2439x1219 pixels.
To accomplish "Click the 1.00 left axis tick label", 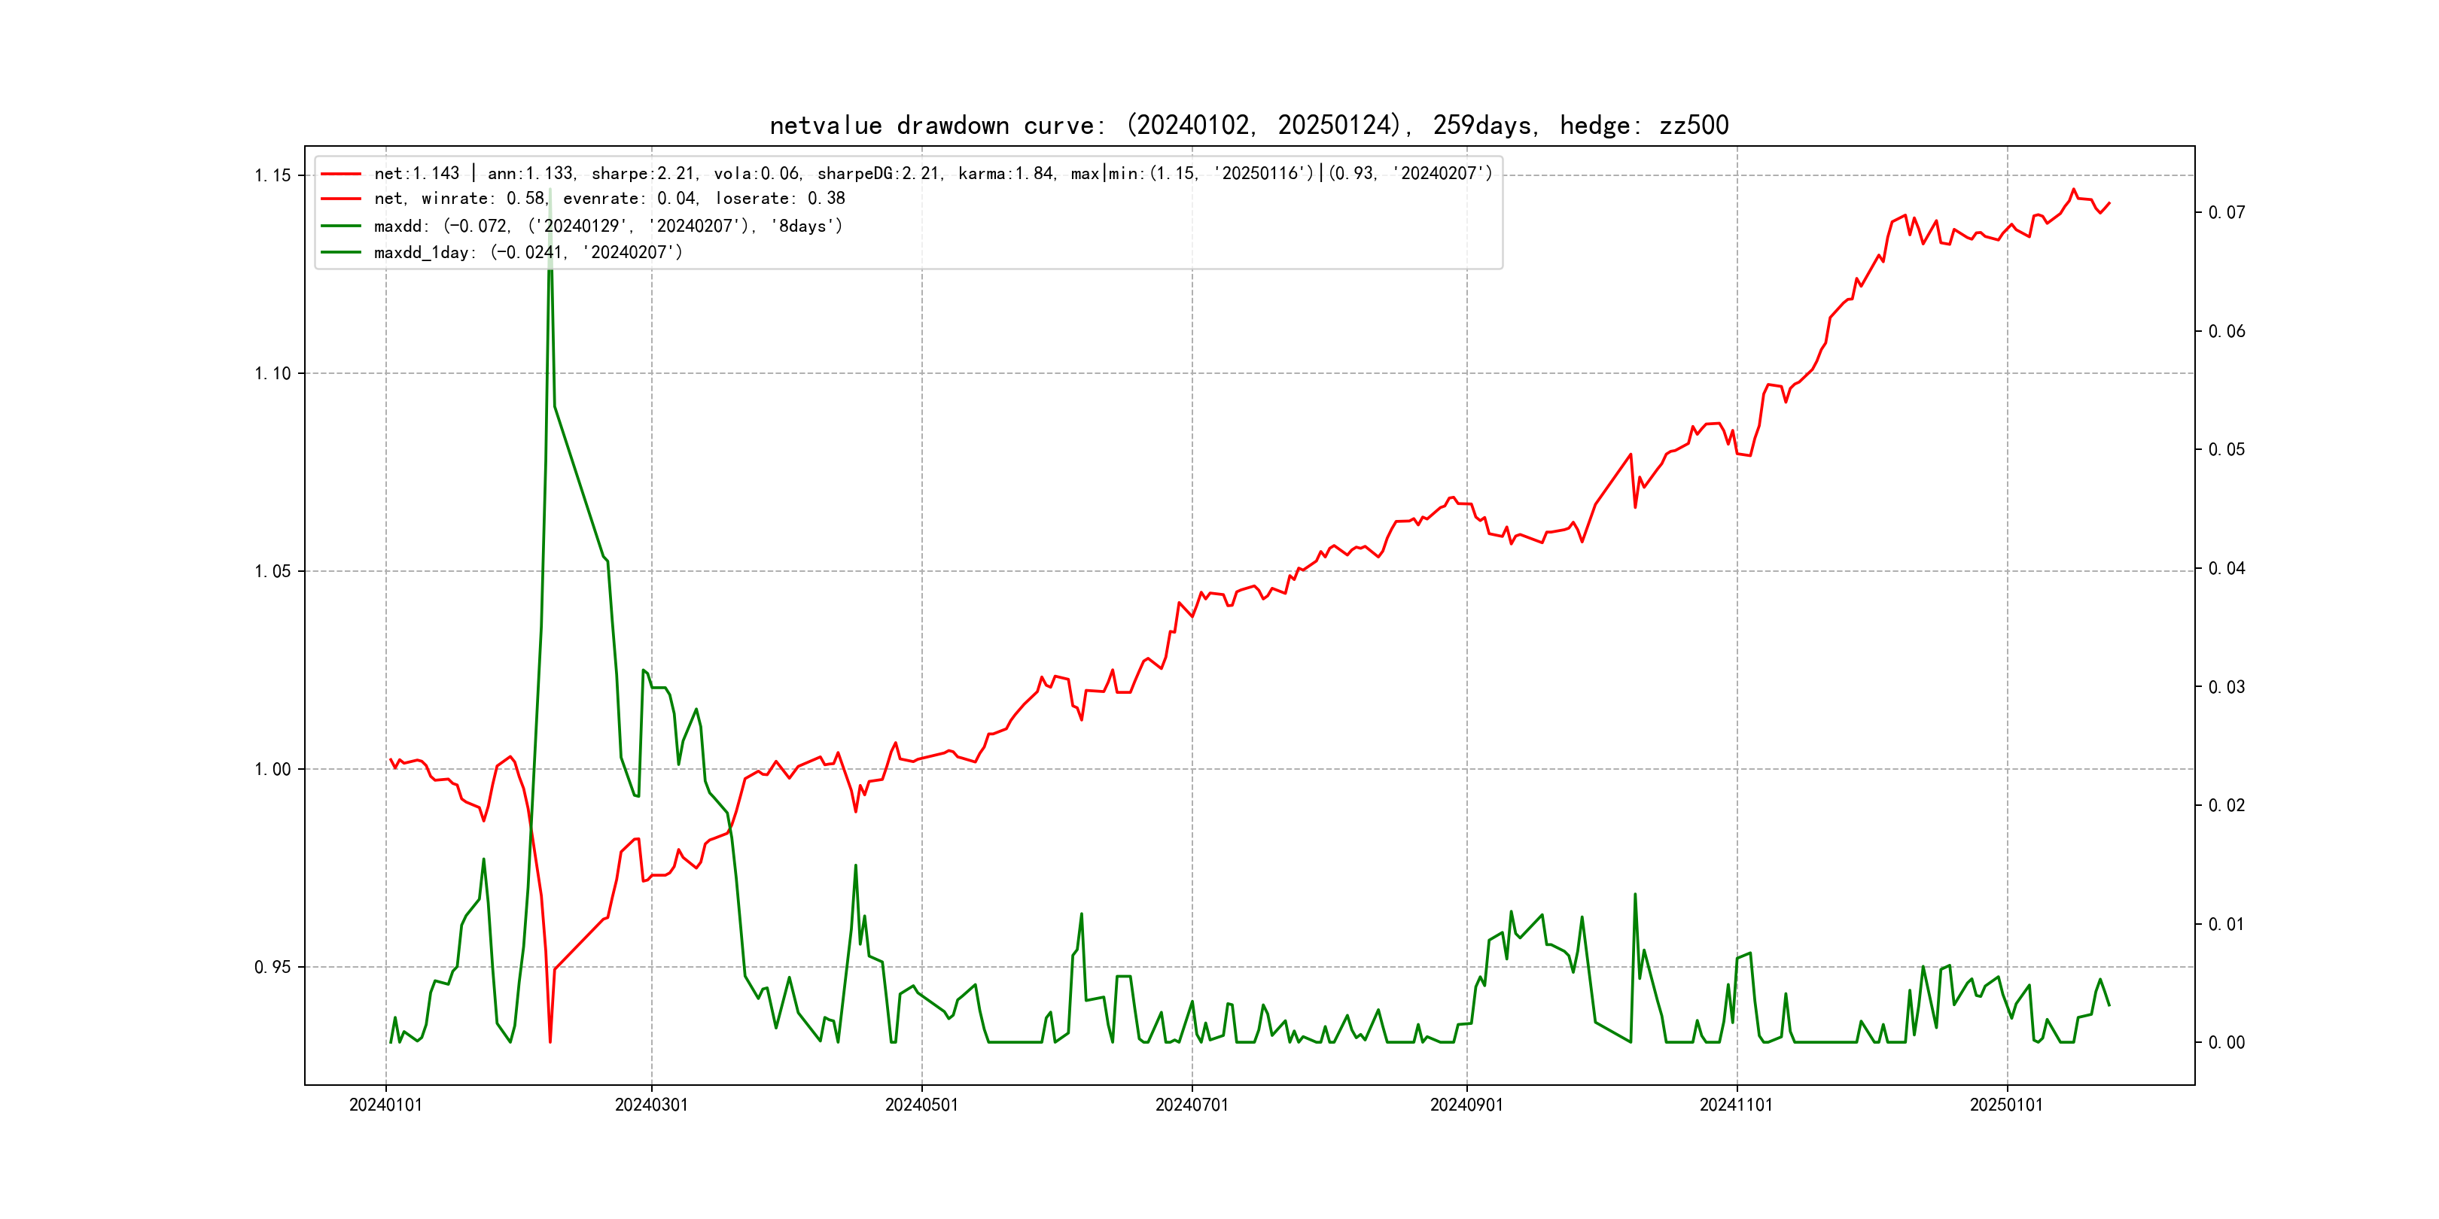I will (x=273, y=770).
